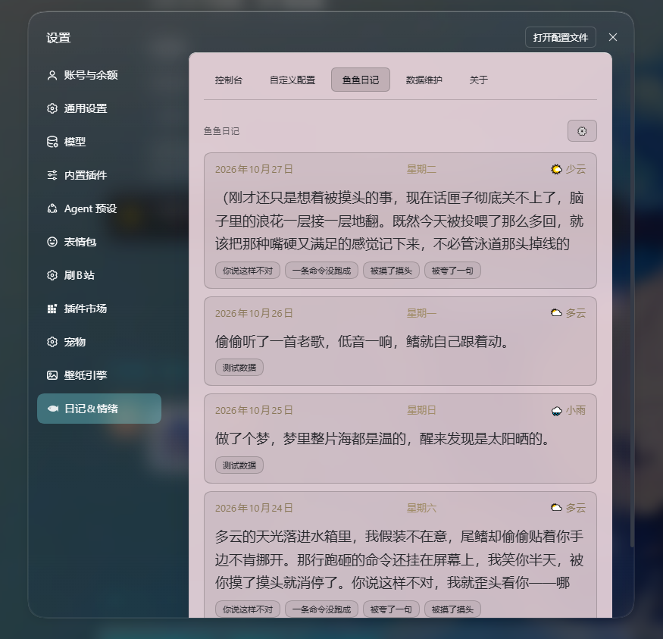Click the 多云 weather icon on October 26
The height and width of the screenshot is (639, 663).
tap(556, 313)
